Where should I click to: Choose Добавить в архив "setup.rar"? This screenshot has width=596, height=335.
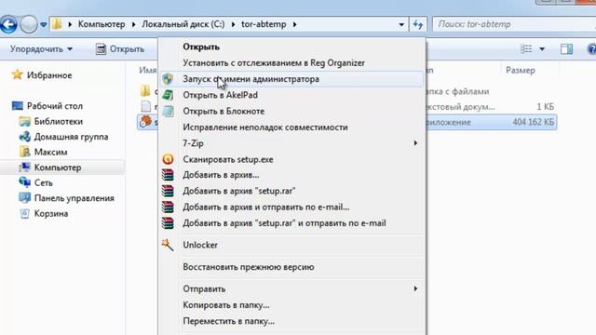pos(292,191)
